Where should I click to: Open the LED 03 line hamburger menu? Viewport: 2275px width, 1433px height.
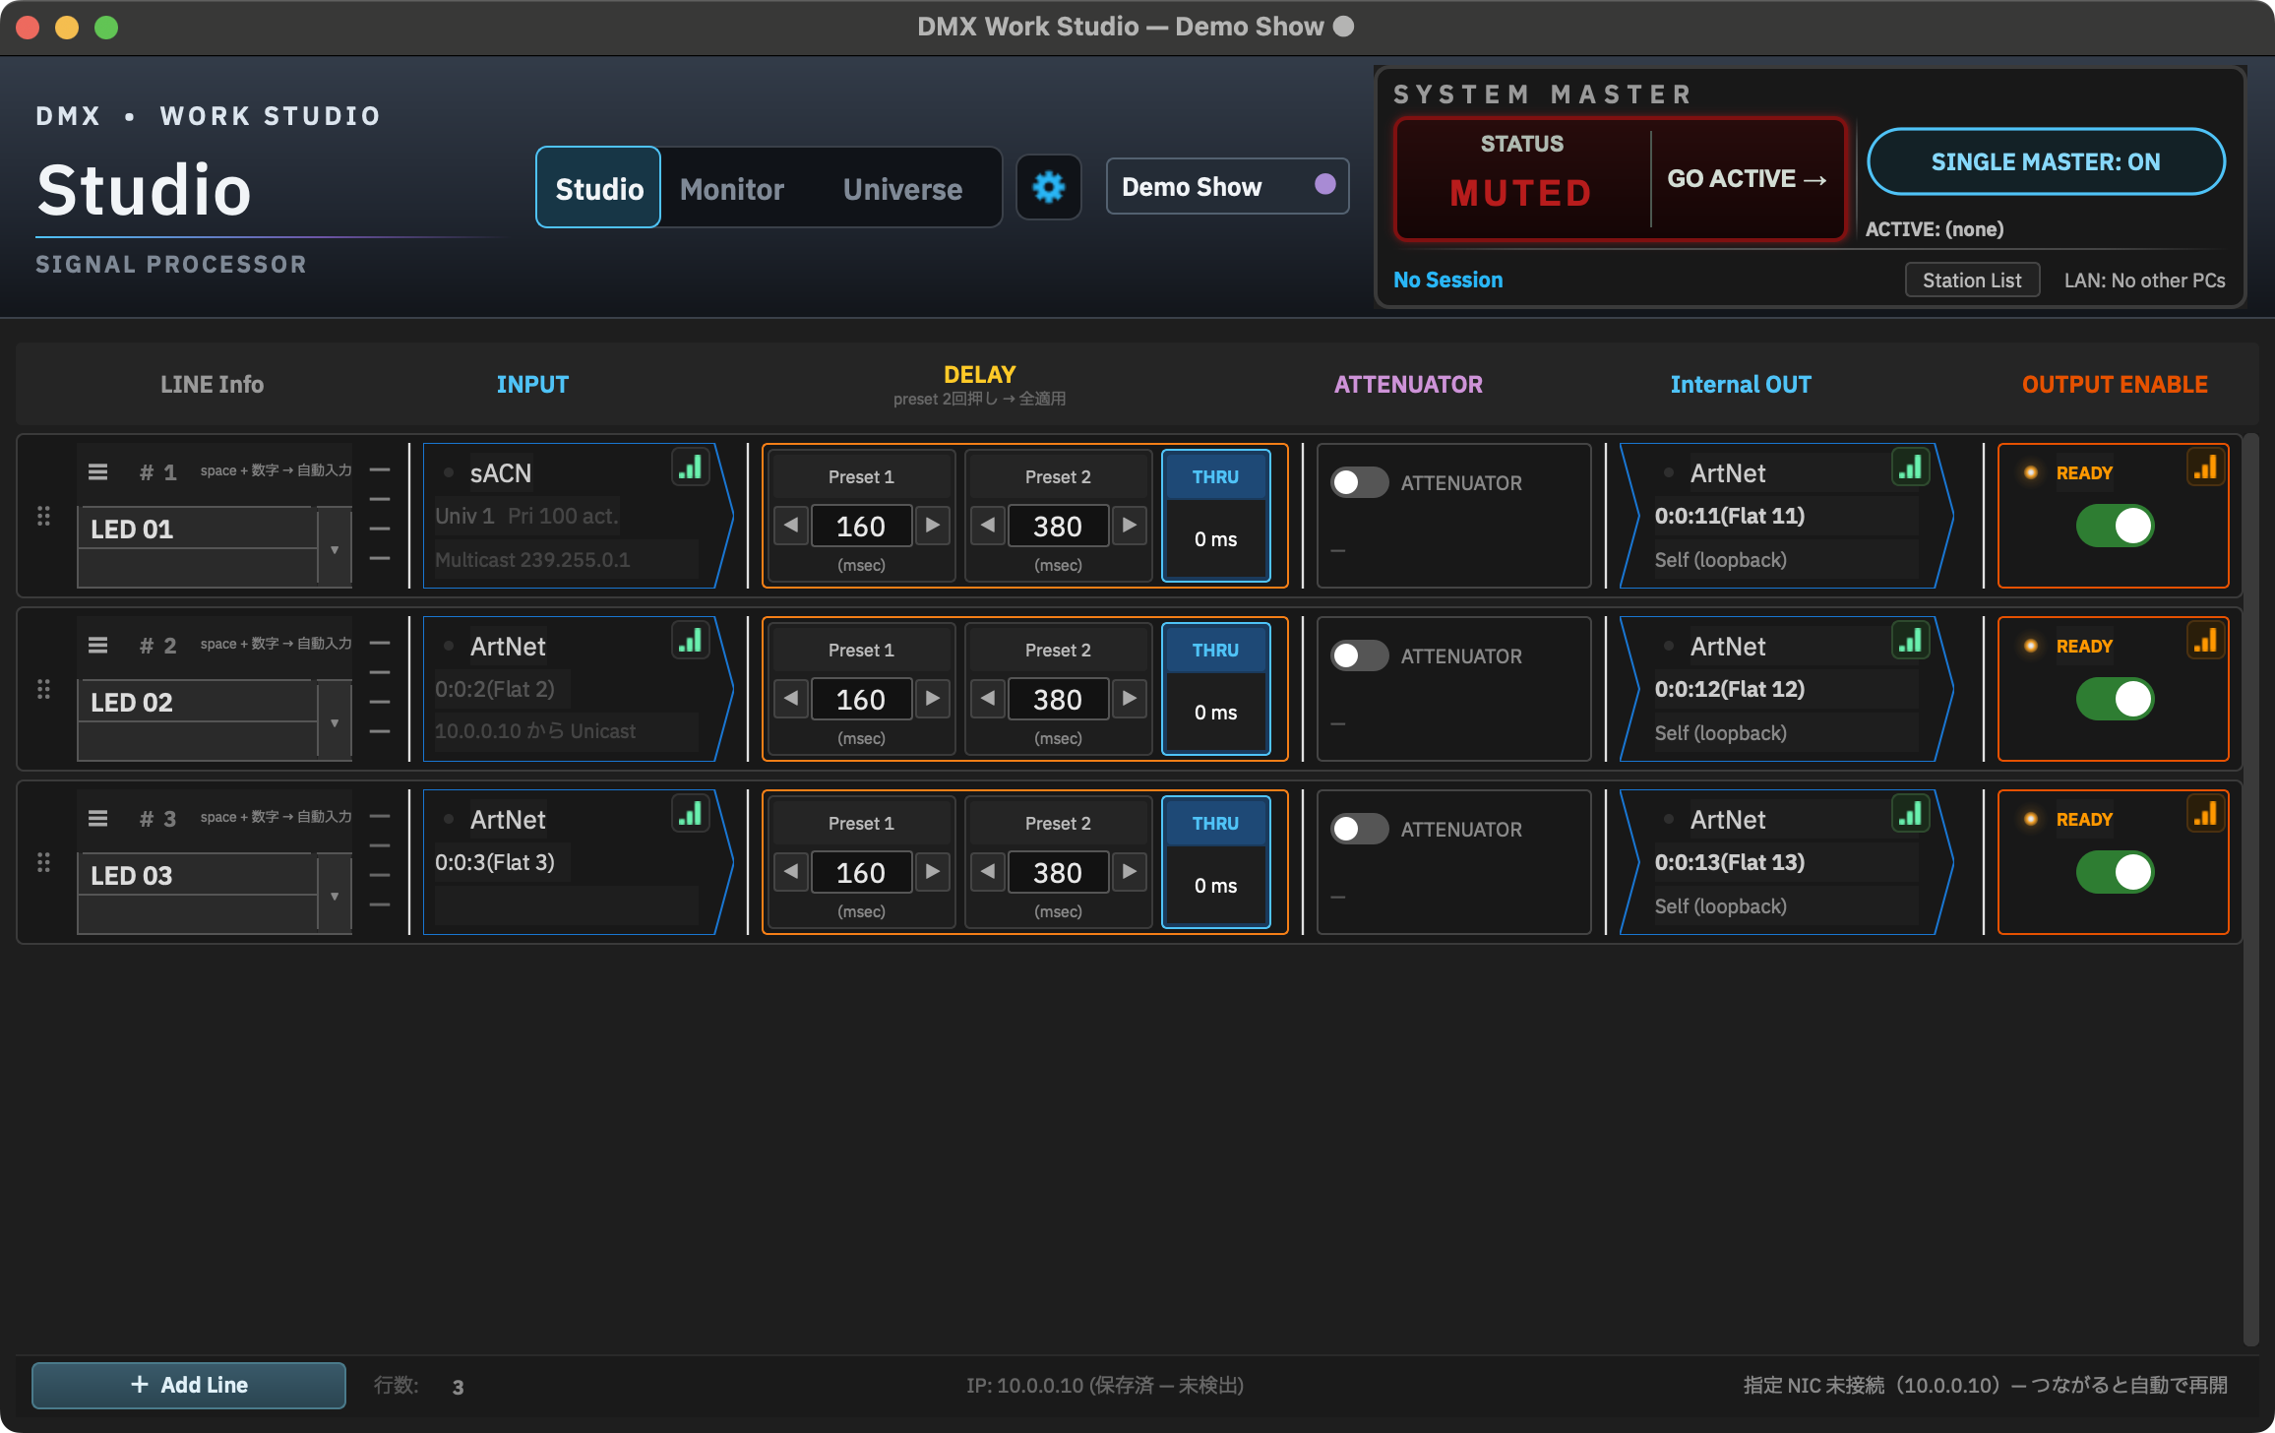point(97,819)
